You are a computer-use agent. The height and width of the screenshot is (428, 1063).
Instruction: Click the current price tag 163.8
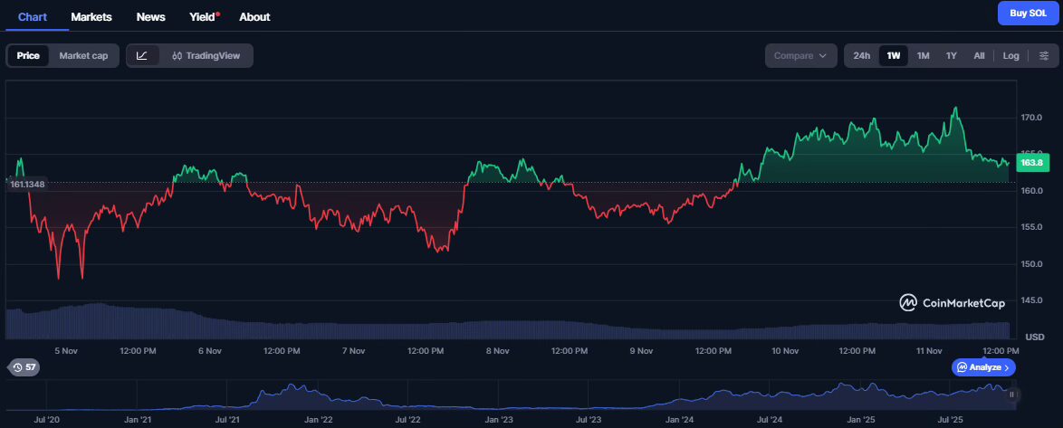(1032, 163)
